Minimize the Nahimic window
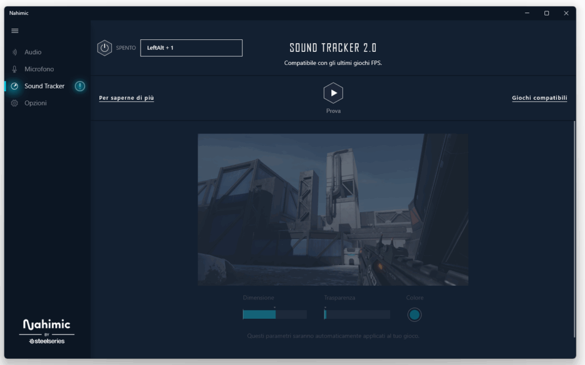 527,13
